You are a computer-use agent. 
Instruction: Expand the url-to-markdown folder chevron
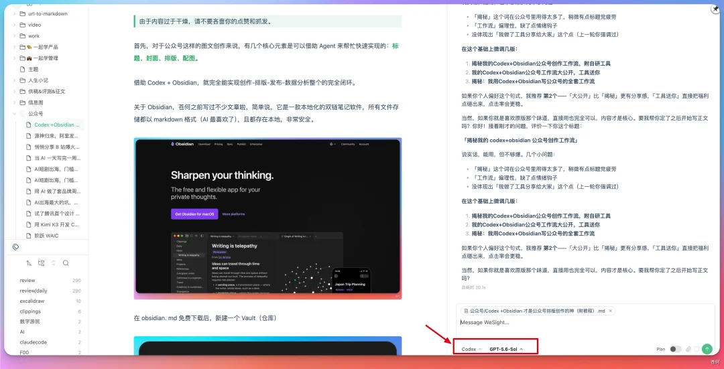pyautogui.click(x=14, y=14)
